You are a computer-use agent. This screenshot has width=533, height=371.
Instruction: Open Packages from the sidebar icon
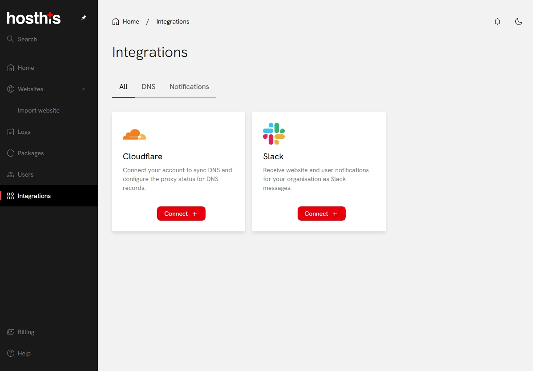[11, 153]
